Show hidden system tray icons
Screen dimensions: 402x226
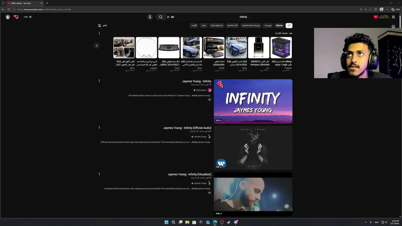(366, 222)
